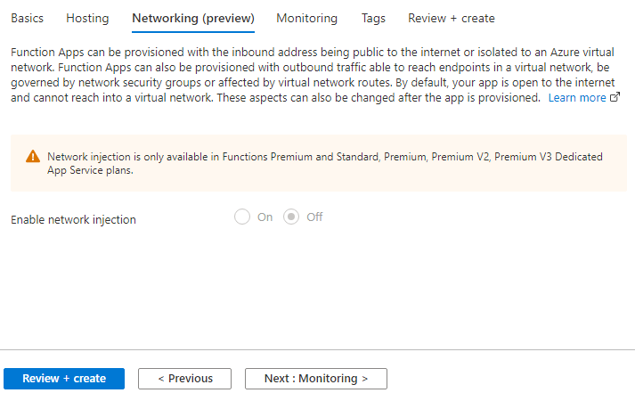Click the Off label for network injection
The image size is (635, 393).
pos(314,217)
